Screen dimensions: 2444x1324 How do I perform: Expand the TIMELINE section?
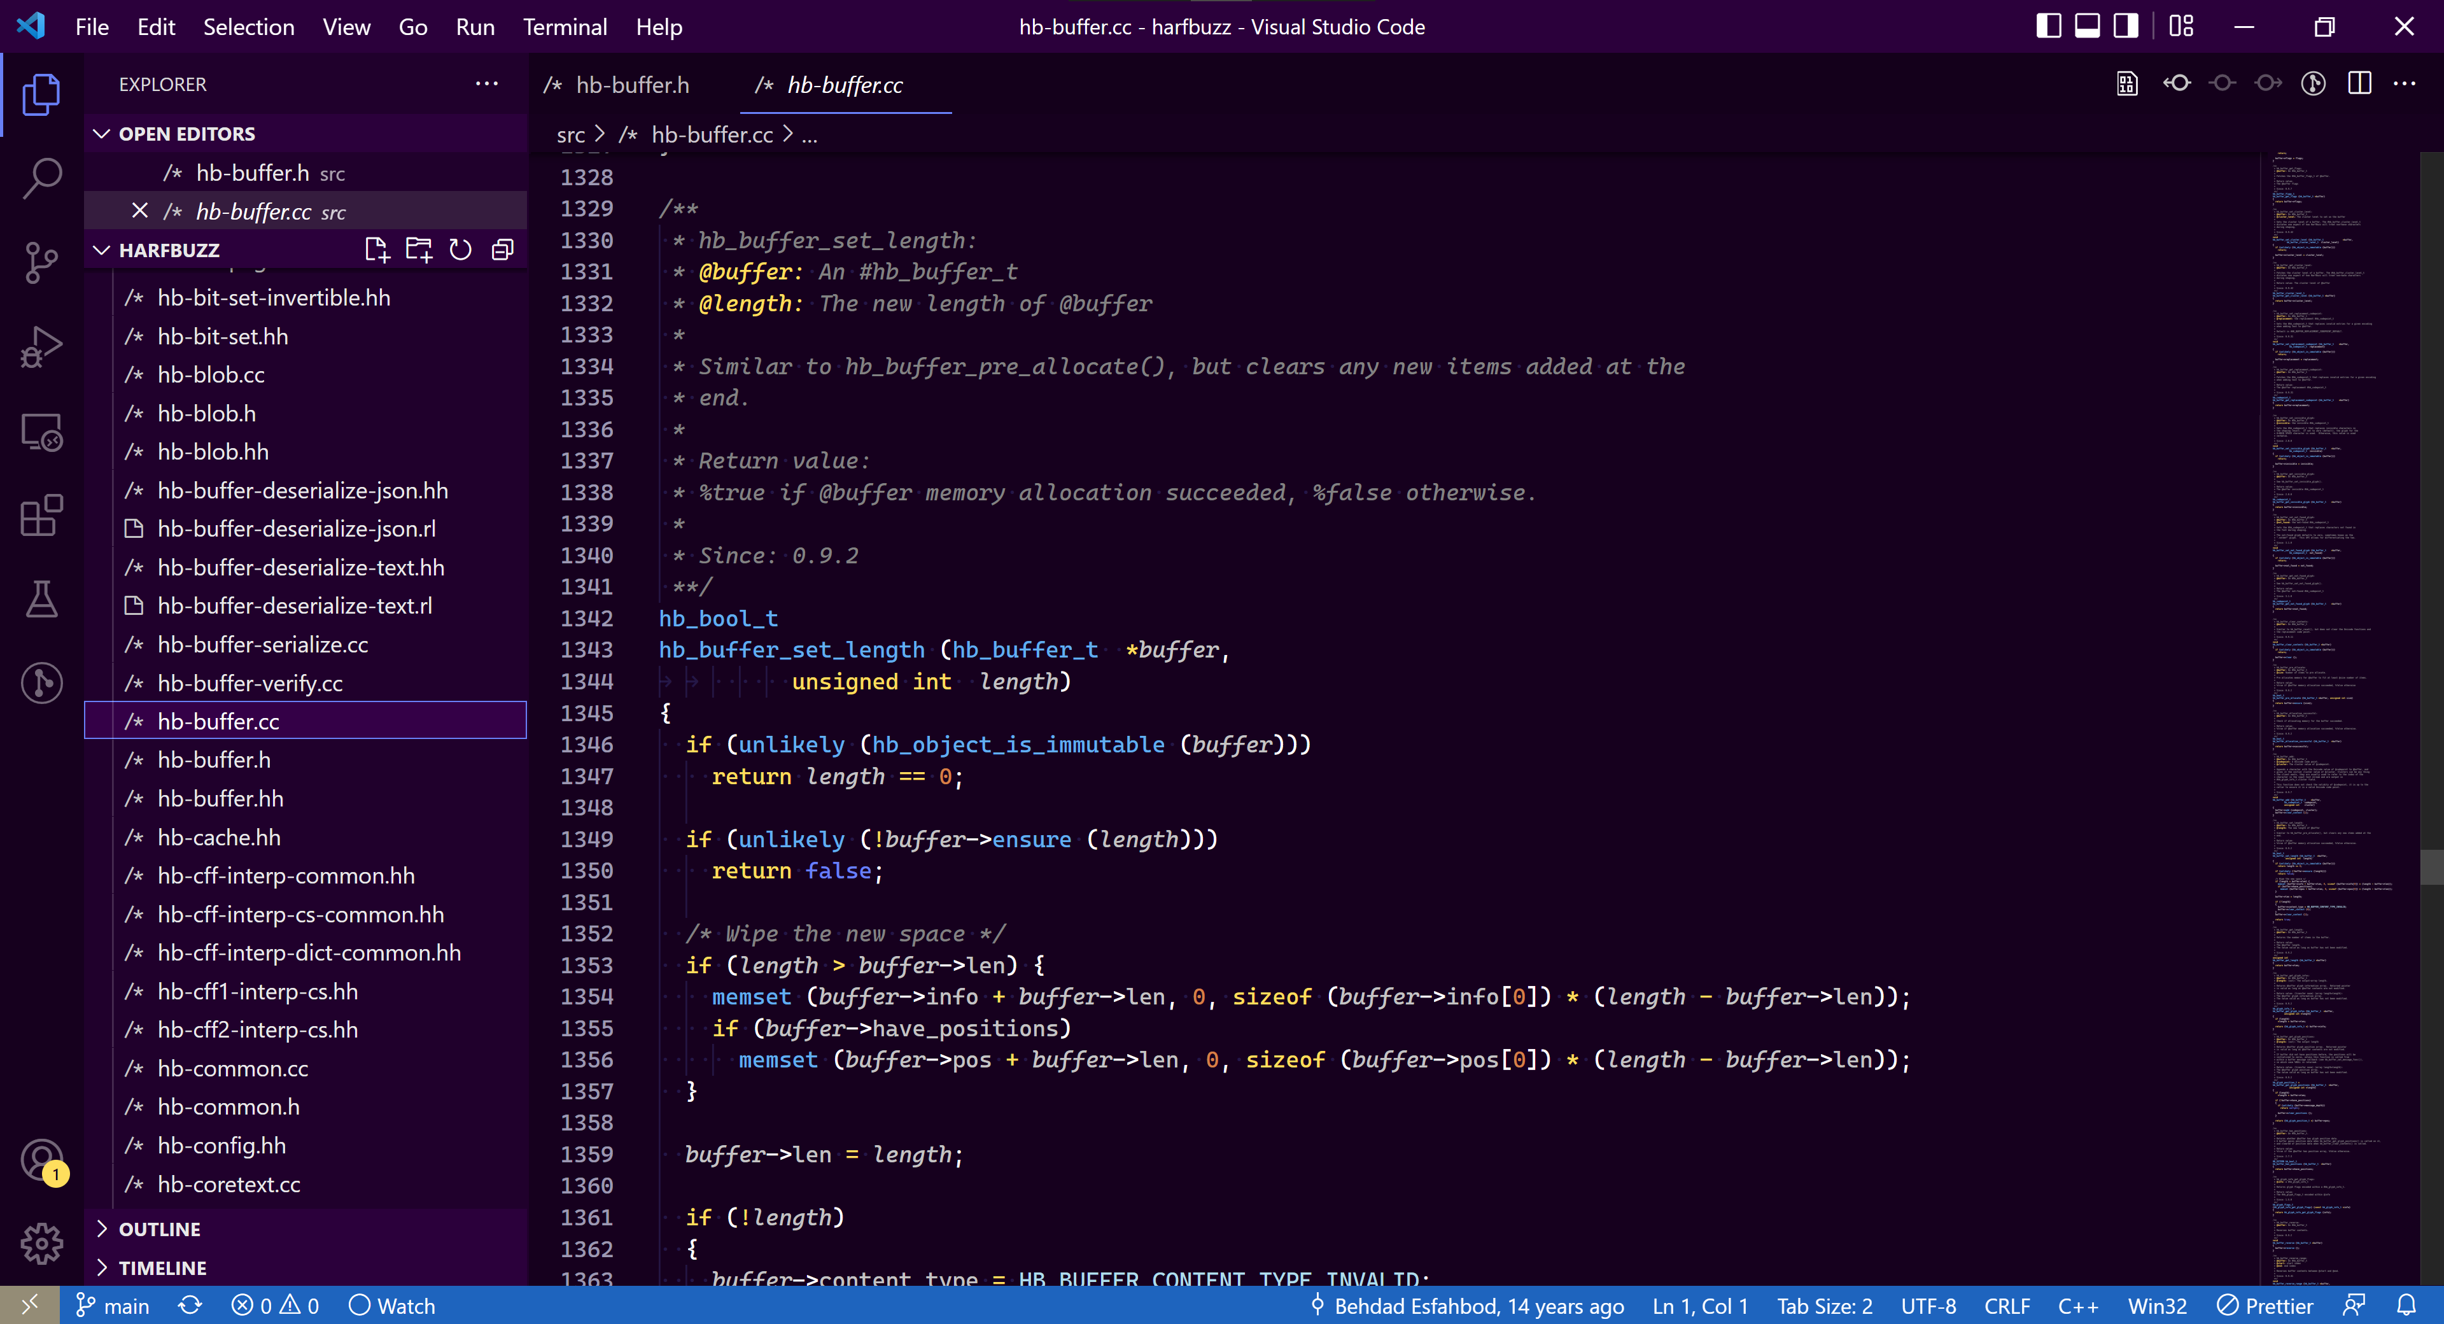(x=162, y=1268)
